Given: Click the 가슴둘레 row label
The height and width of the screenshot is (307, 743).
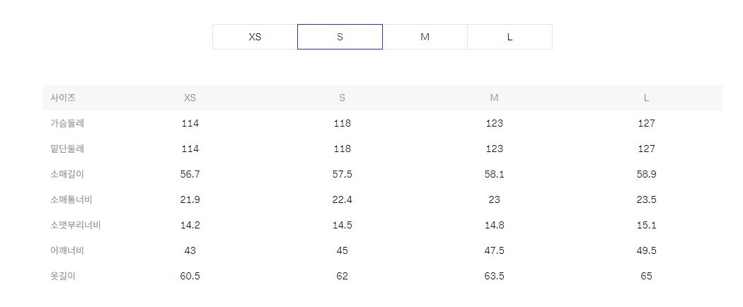Looking at the screenshot, I should click(x=67, y=123).
